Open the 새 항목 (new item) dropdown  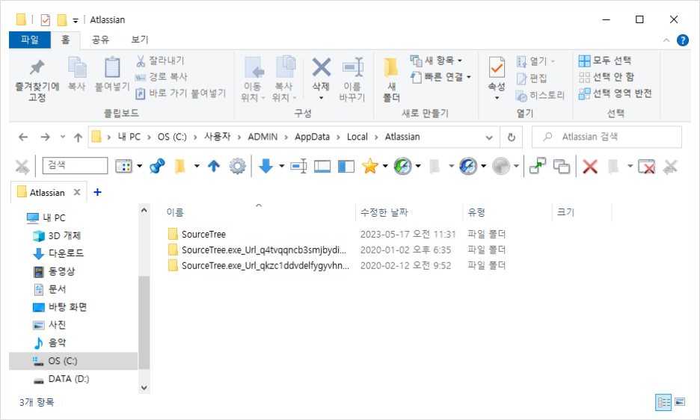click(436, 61)
